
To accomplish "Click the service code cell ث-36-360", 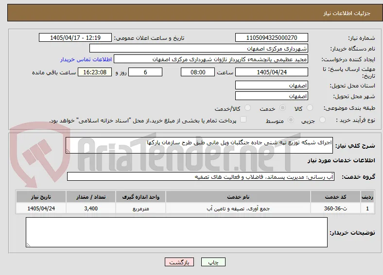I will [336, 208].
